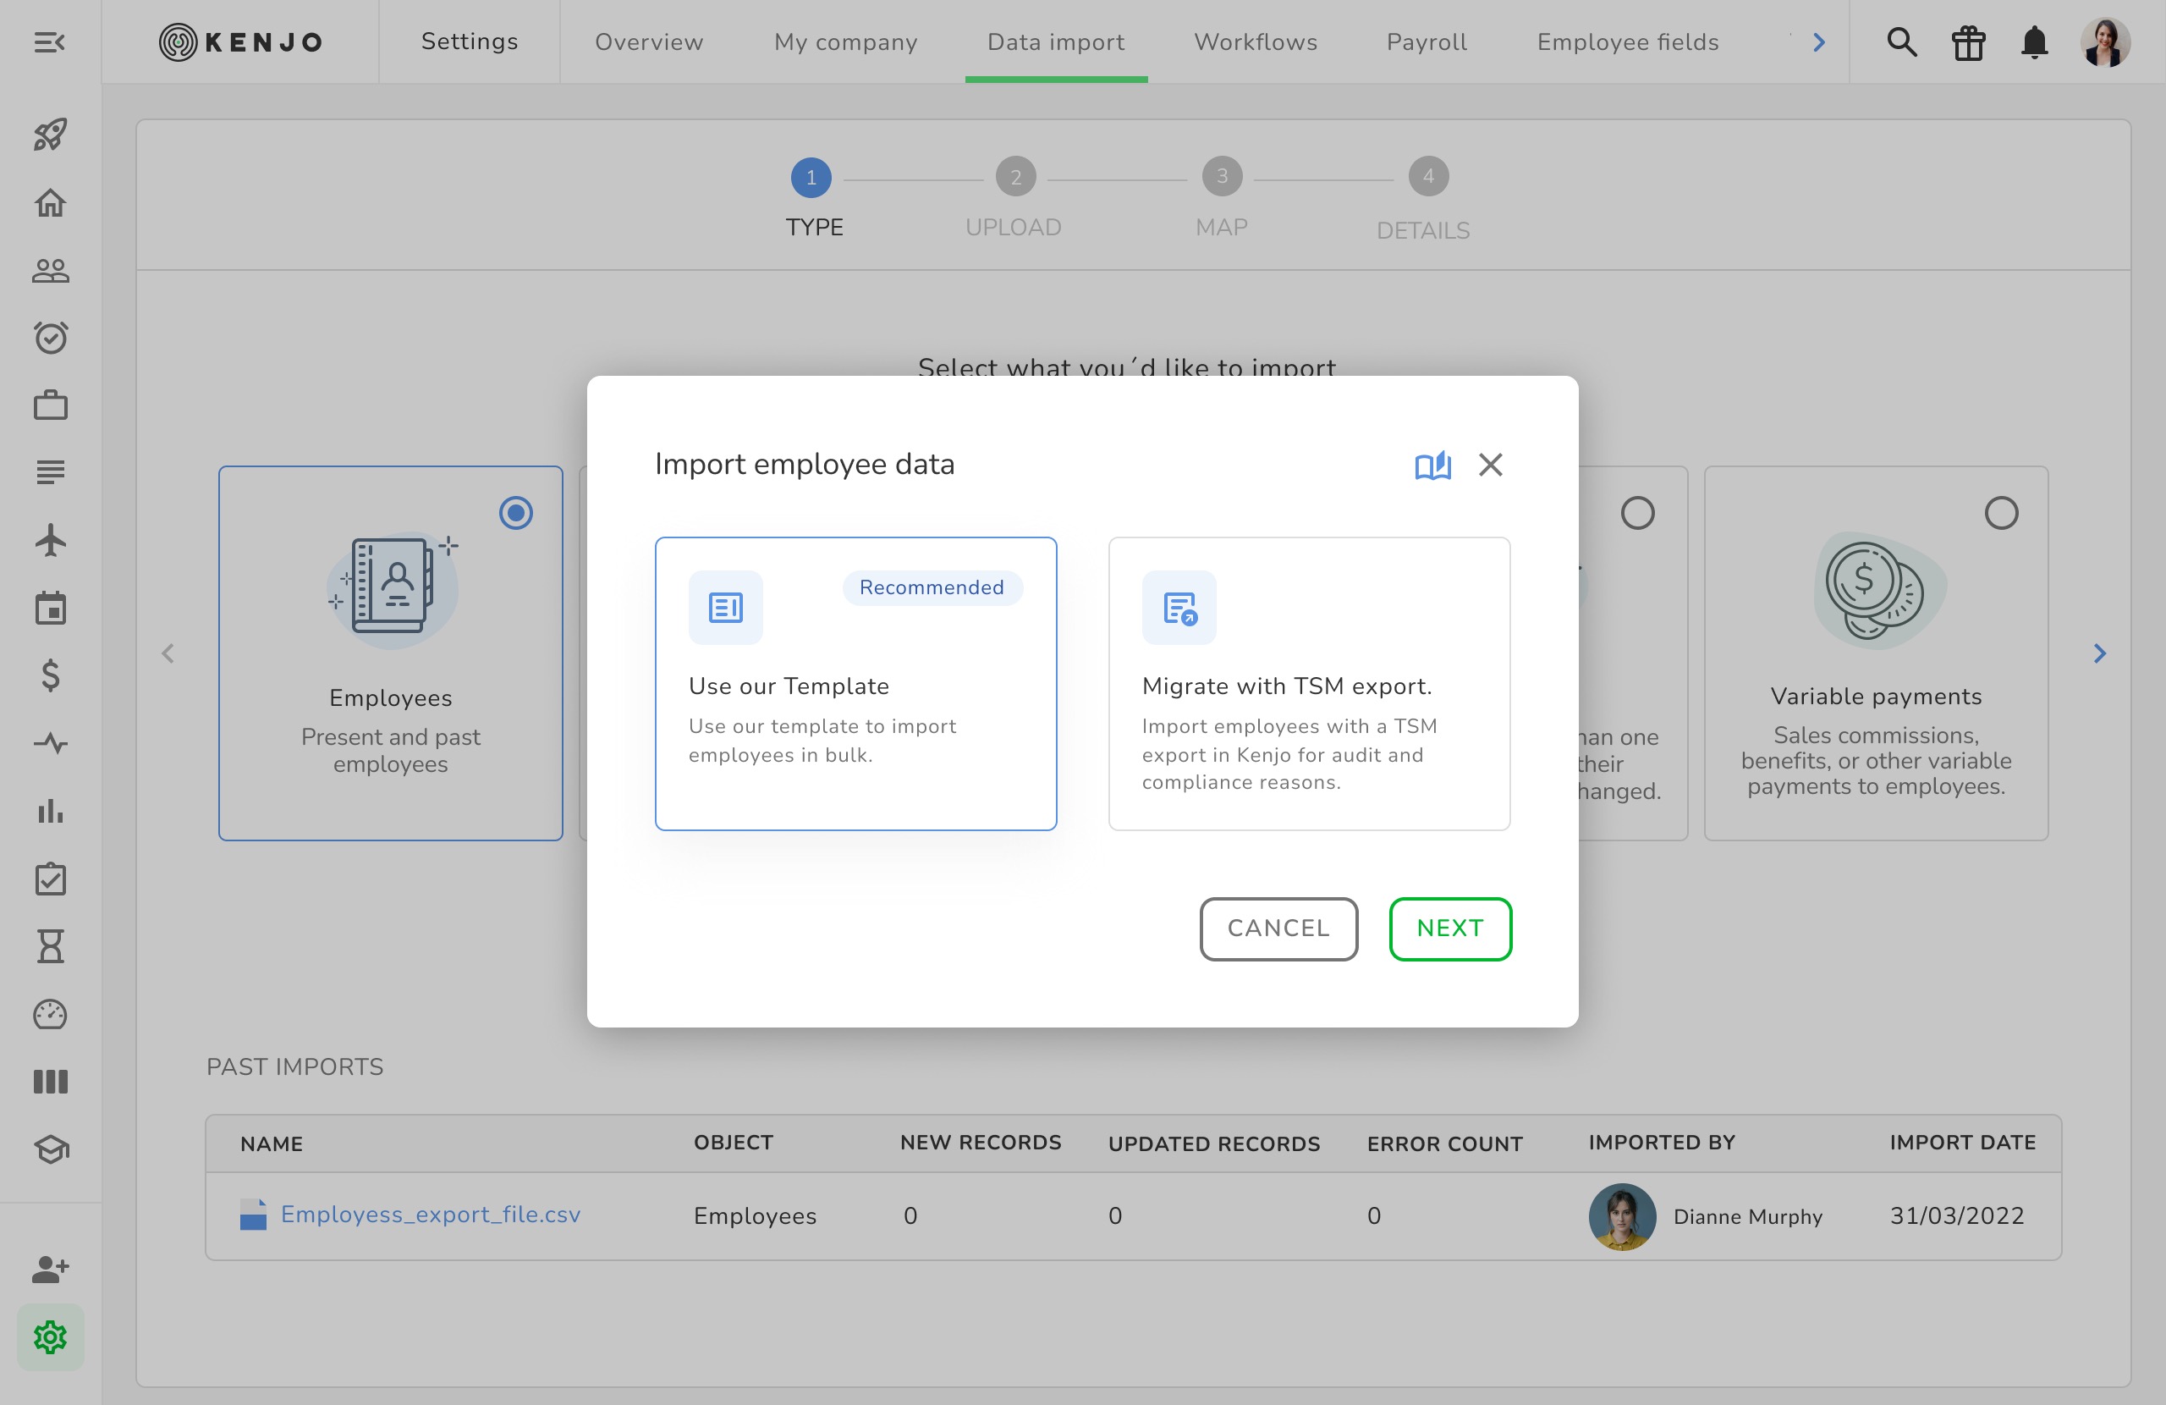The width and height of the screenshot is (2166, 1405).
Task: Click the green settings gear in sidebar
Action: (50, 1336)
